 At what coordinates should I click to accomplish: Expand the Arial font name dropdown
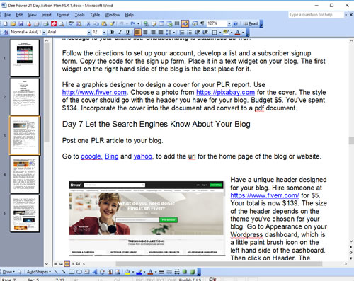(89, 33)
